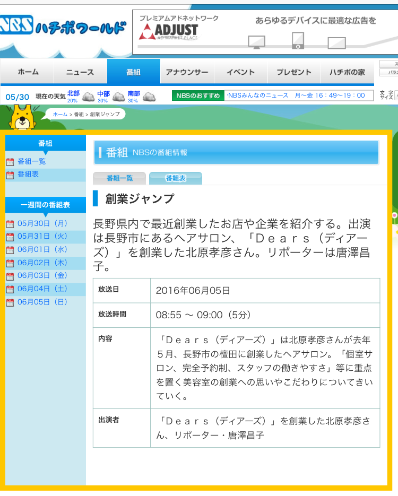Click the calendar icon beside 番組表
398x496 pixels.
tap(10, 175)
